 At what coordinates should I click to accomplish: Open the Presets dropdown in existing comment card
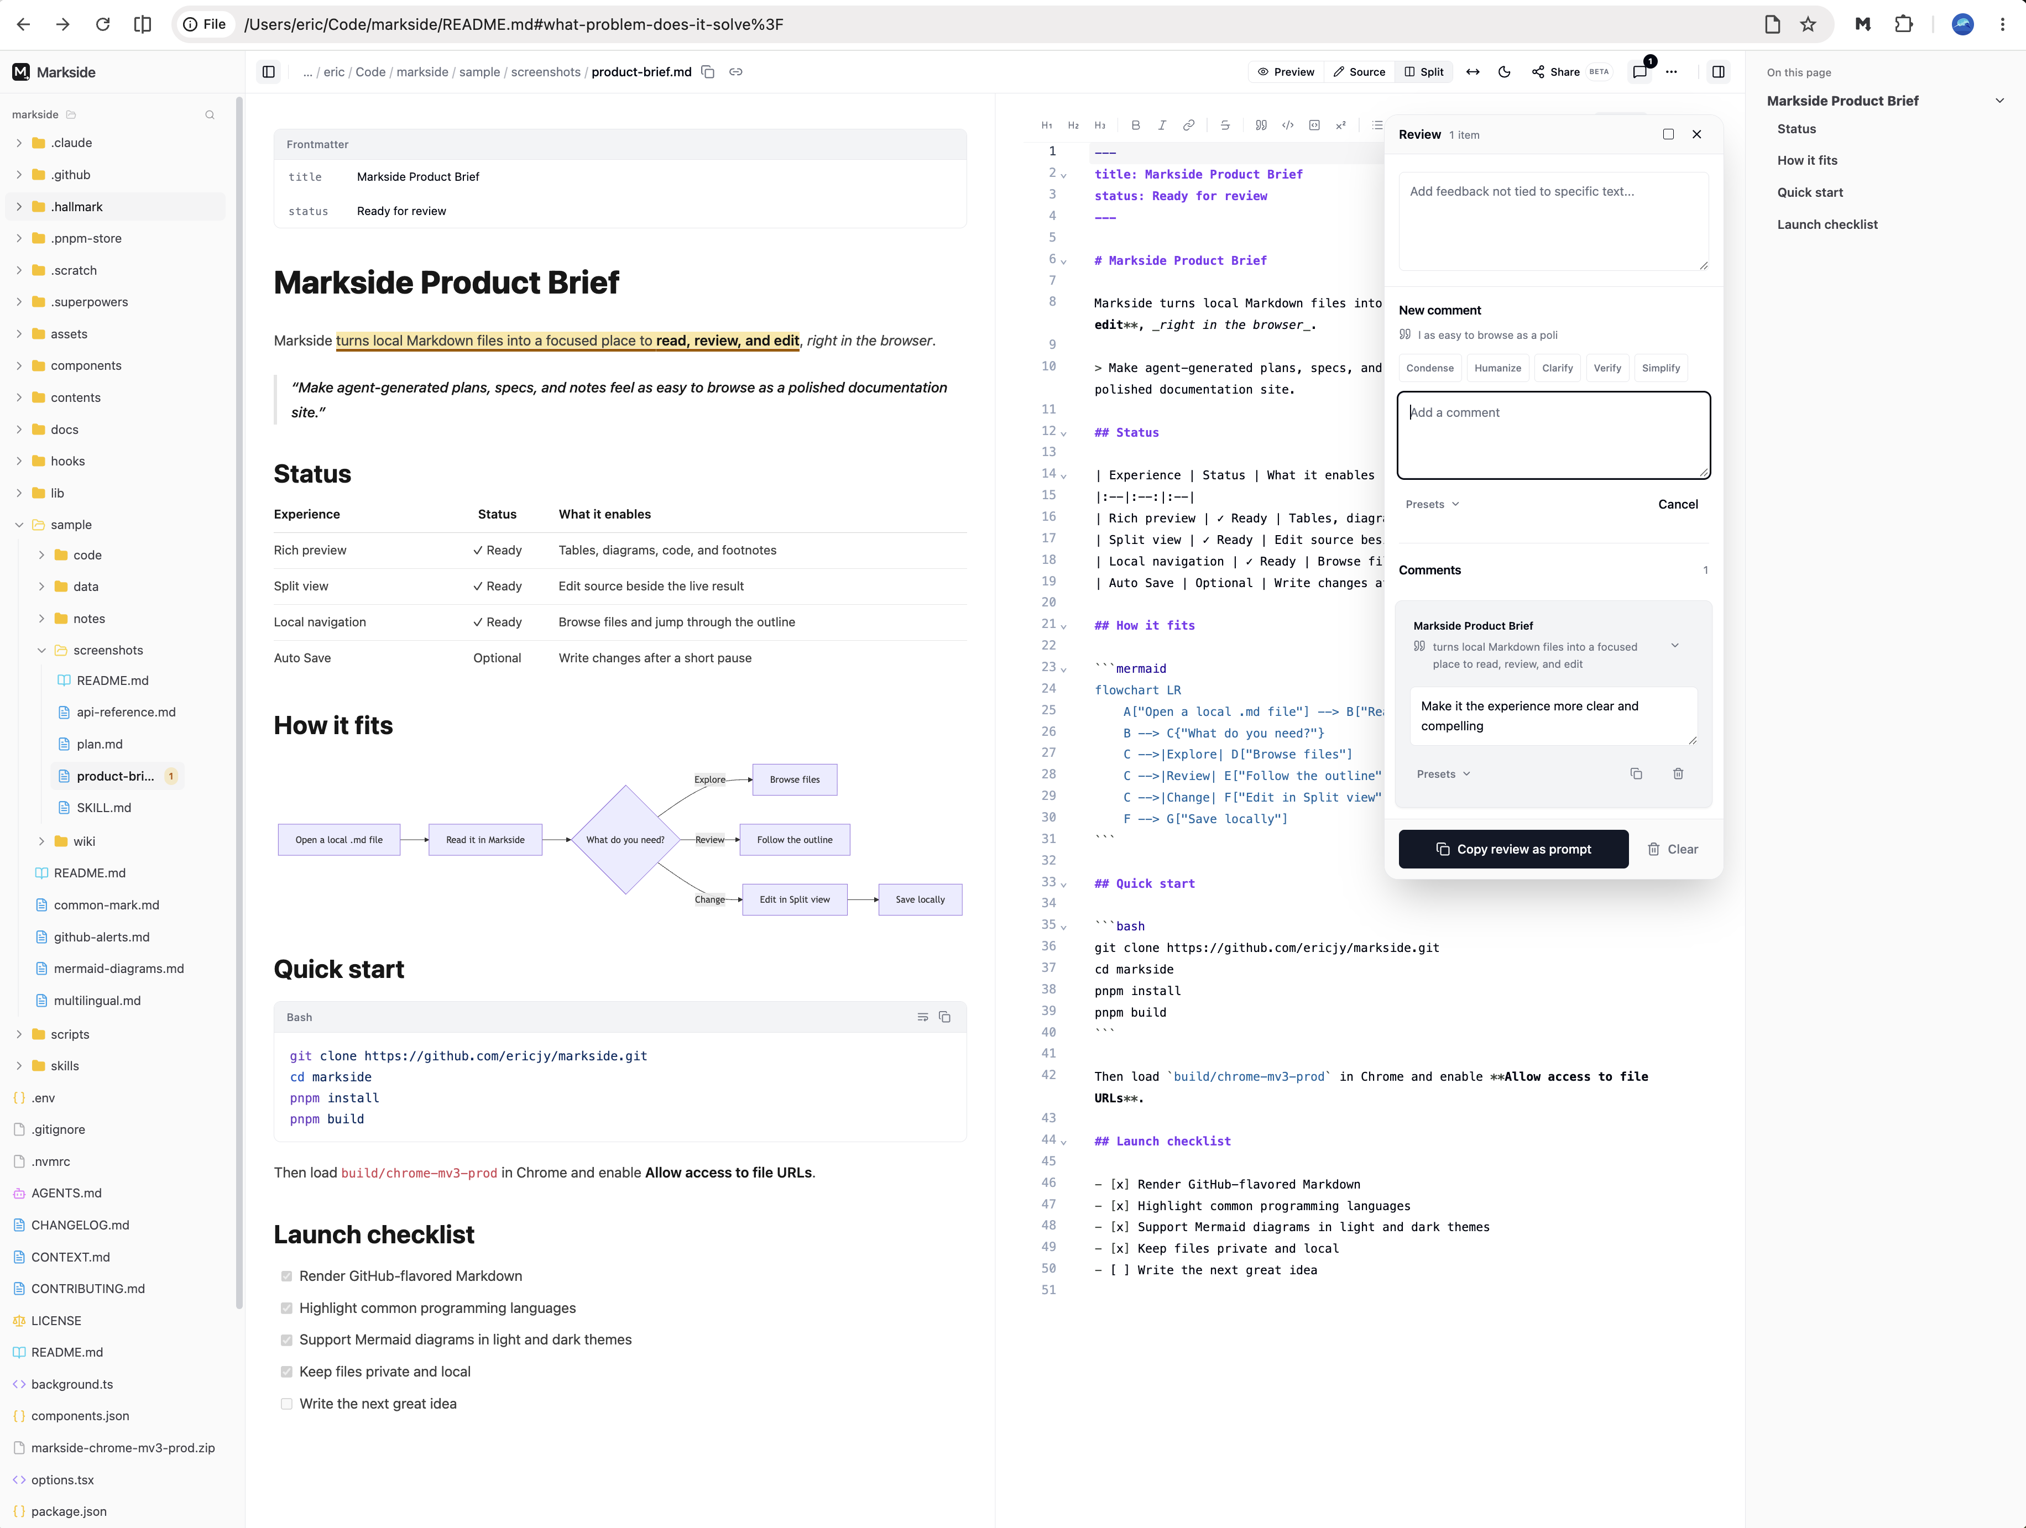pos(1444,775)
